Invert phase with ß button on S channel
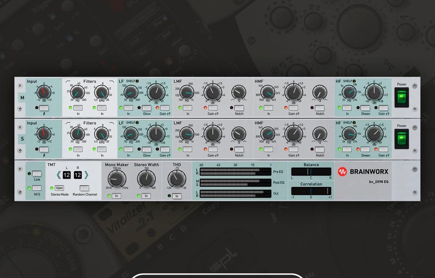The image size is (435, 278). click(44, 149)
